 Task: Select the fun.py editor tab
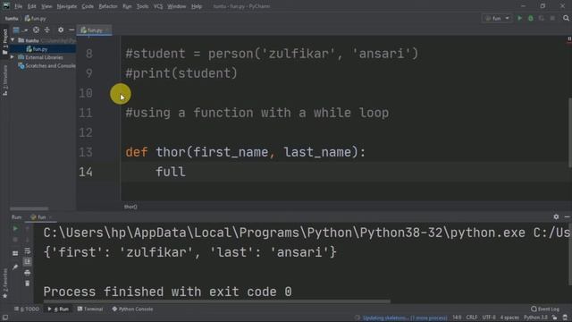[94, 30]
